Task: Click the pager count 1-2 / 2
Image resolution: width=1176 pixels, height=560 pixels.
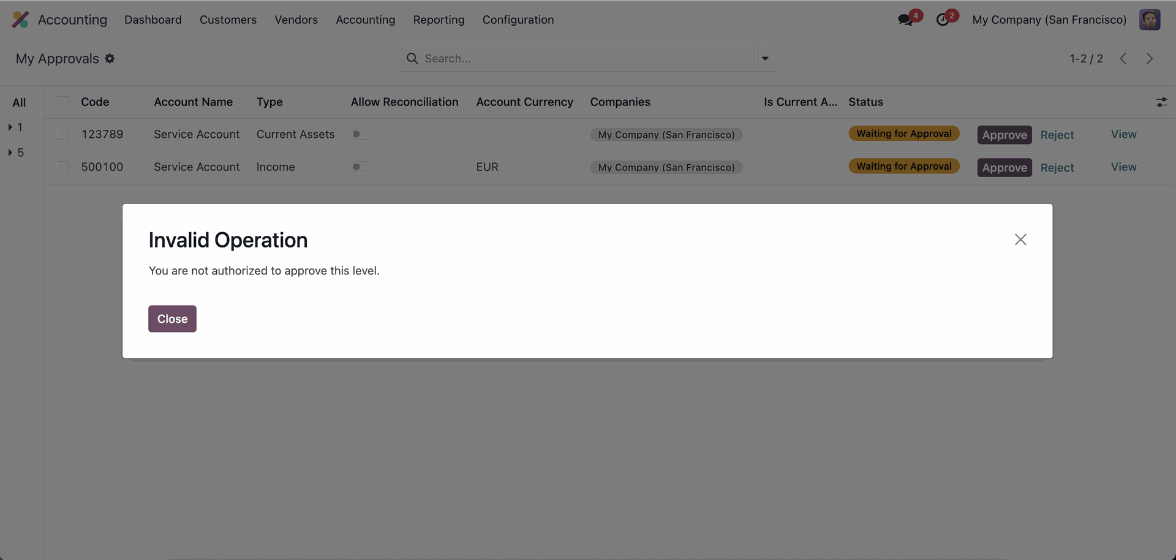Action: tap(1086, 59)
